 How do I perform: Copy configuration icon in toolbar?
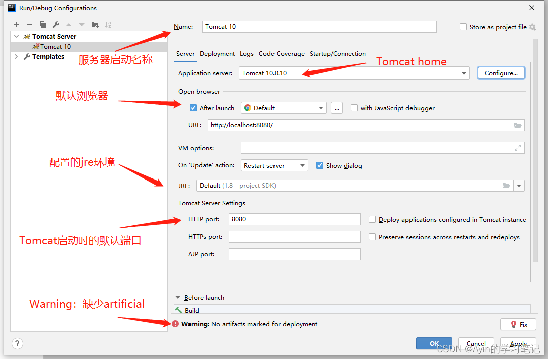pos(43,25)
